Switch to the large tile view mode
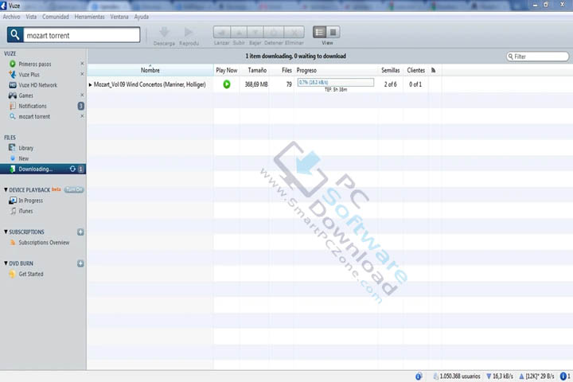The height and width of the screenshot is (382, 573). [x=333, y=32]
